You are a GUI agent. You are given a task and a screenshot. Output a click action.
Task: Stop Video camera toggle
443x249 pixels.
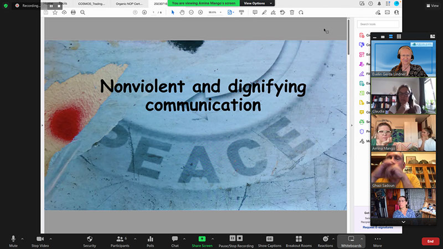[40, 241]
